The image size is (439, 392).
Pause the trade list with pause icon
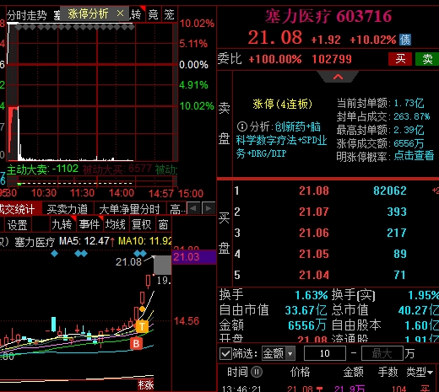pos(257,372)
